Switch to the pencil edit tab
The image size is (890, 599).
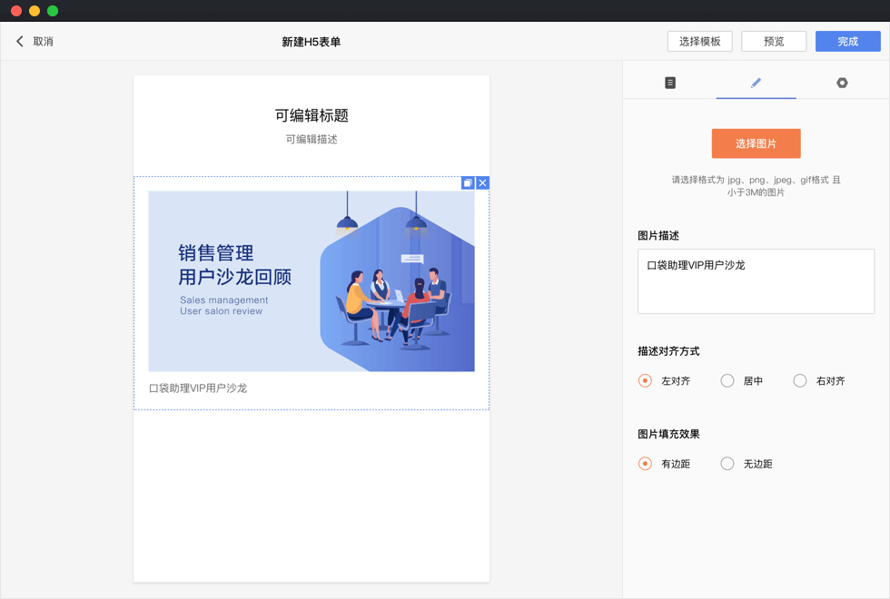coord(756,83)
